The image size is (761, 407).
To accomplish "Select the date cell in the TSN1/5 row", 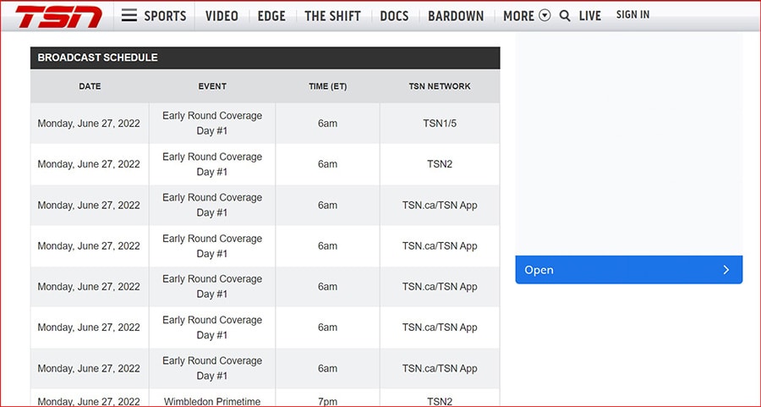I will (90, 124).
